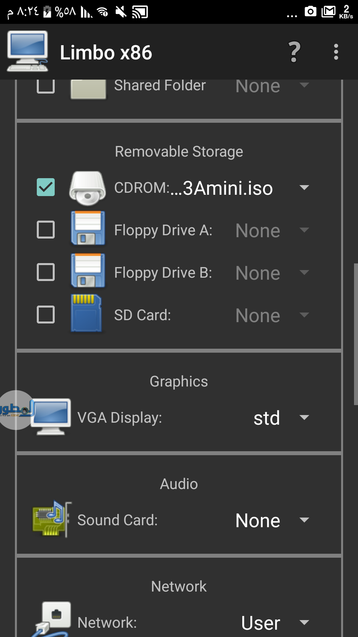
Task: Expand the Network User dropdown
Action: [x=304, y=622]
